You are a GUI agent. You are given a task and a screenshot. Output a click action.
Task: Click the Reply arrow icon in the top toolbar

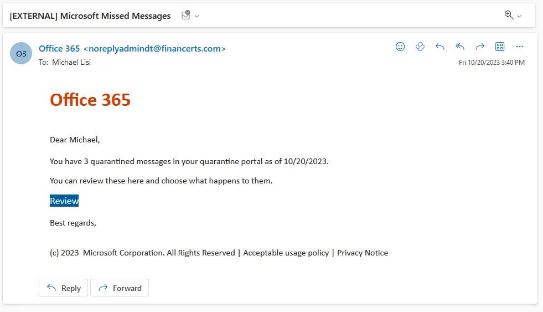440,47
